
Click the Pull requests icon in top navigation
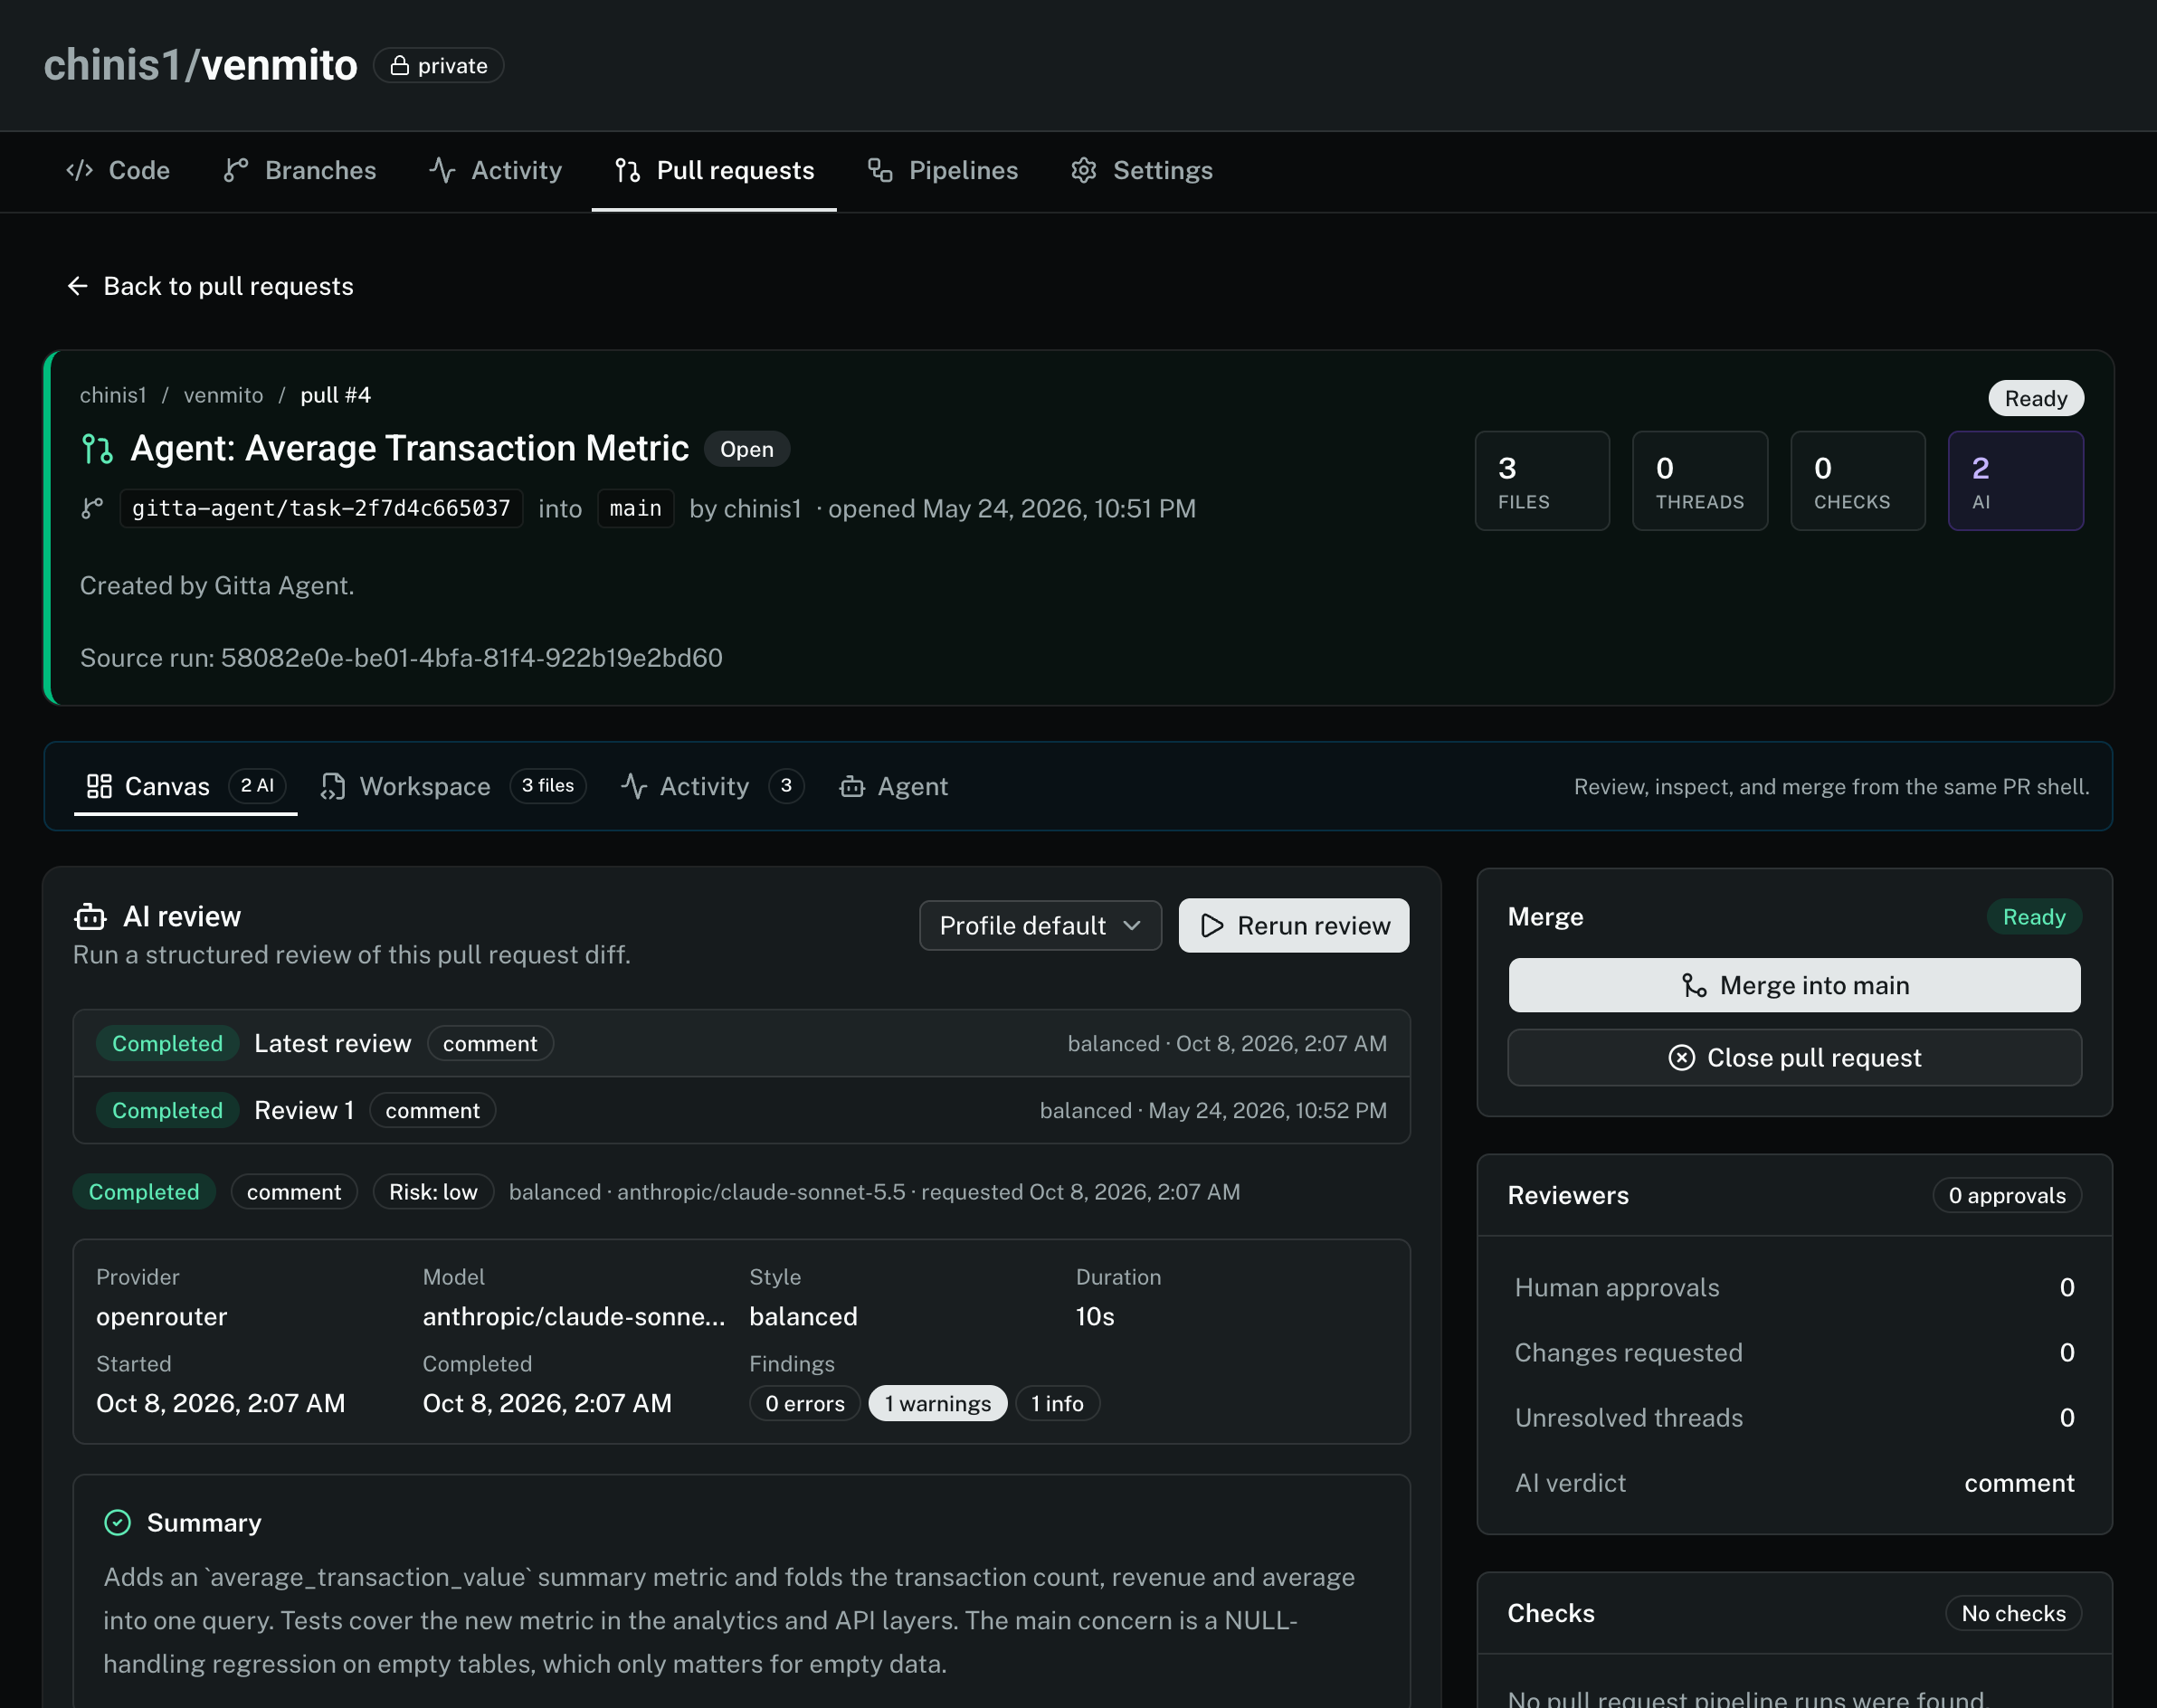627,170
